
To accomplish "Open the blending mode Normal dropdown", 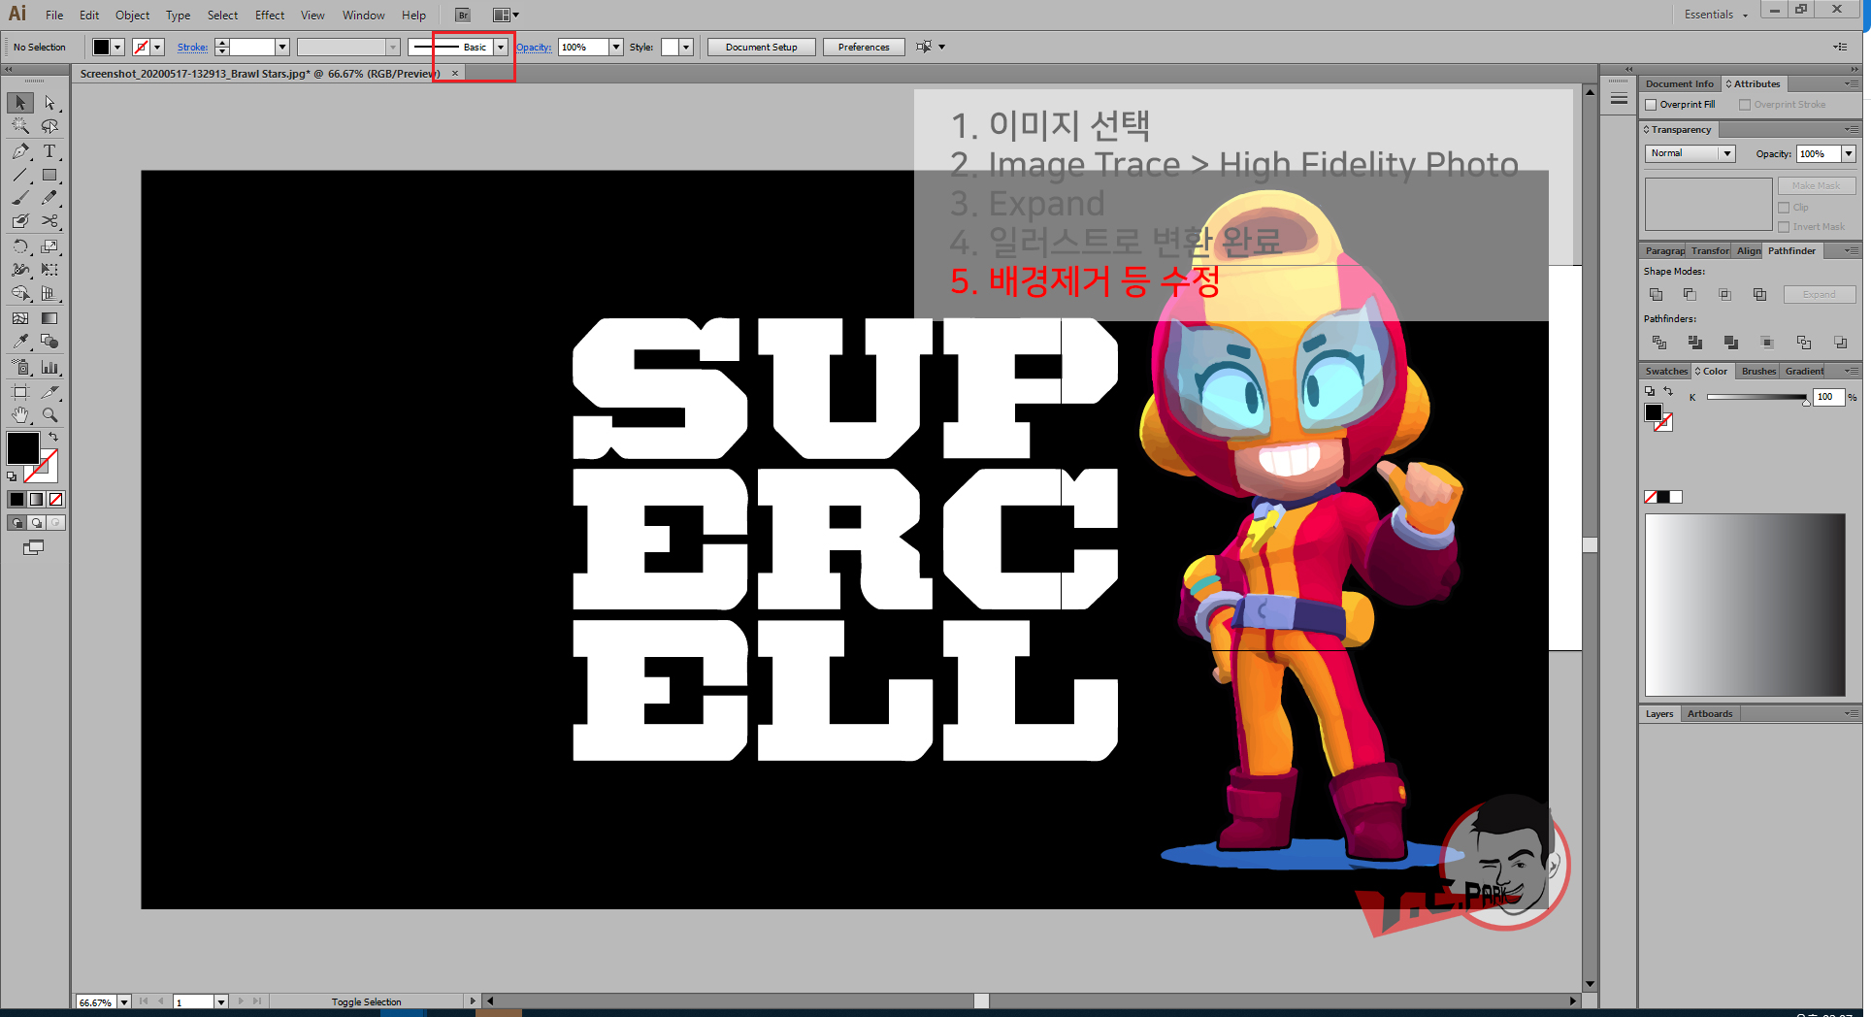I will coord(1690,153).
